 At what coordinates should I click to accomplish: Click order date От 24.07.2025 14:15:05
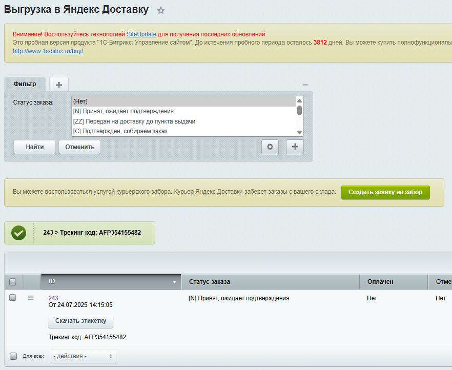80,305
